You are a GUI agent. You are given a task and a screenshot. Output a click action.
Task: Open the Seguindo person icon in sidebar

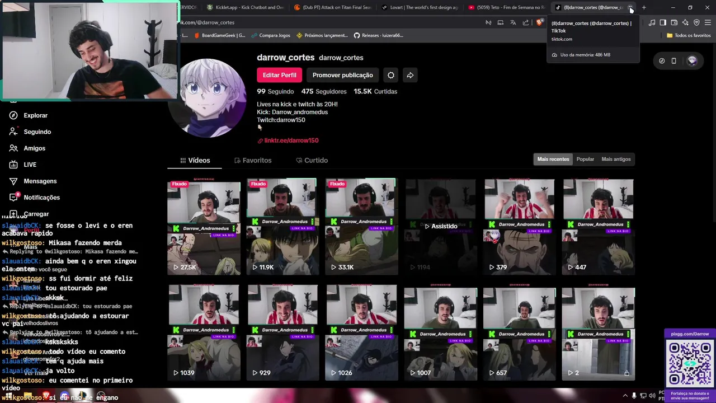[13, 132]
